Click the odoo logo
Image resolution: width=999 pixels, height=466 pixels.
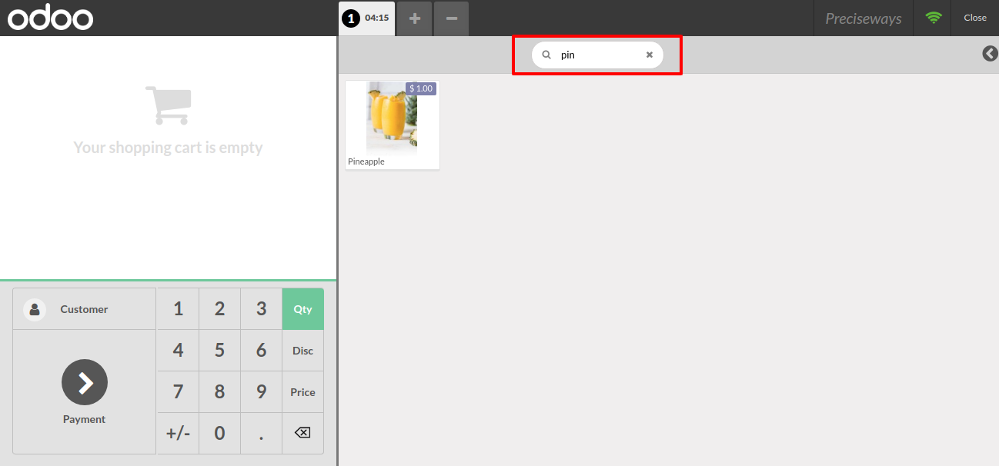coord(50,18)
